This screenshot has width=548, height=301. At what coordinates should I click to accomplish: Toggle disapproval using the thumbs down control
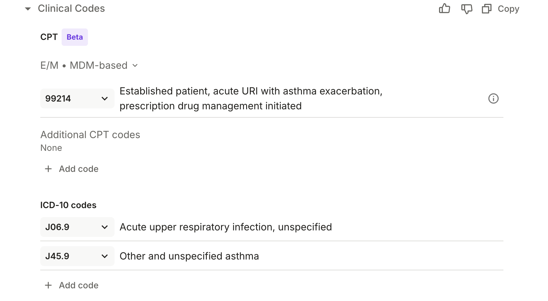(x=466, y=9)
